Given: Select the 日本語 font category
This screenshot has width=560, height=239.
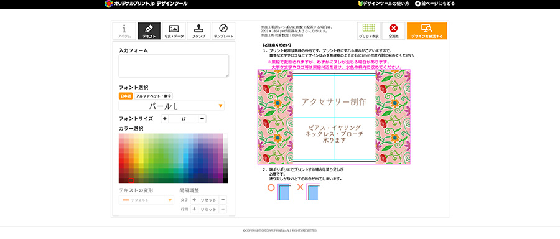Looking at the screenshot, I should pyautogui.click(x=126, y=96).
